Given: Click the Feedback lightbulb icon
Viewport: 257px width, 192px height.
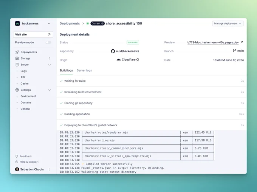Looking at the screenshot, I should [17, 156].
